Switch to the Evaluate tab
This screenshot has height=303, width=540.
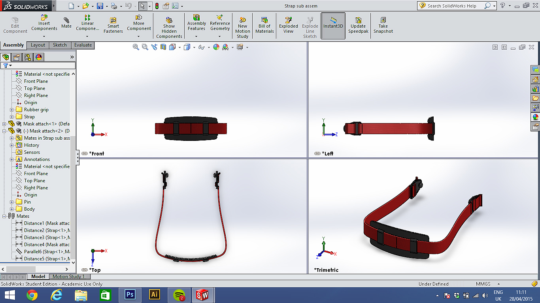coord(83,45)
